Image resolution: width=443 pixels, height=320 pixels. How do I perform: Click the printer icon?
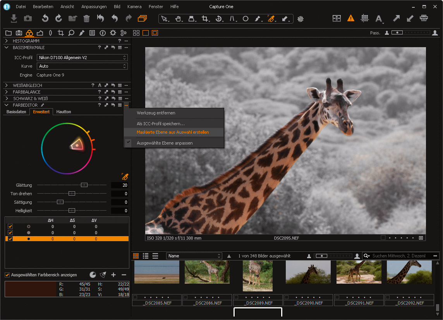(x=424, y=18)
